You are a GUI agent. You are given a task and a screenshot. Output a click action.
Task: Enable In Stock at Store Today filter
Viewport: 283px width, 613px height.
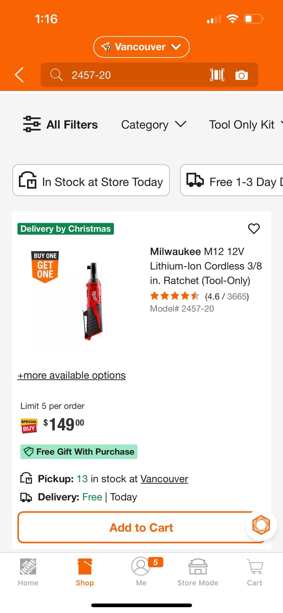(91, 180)
